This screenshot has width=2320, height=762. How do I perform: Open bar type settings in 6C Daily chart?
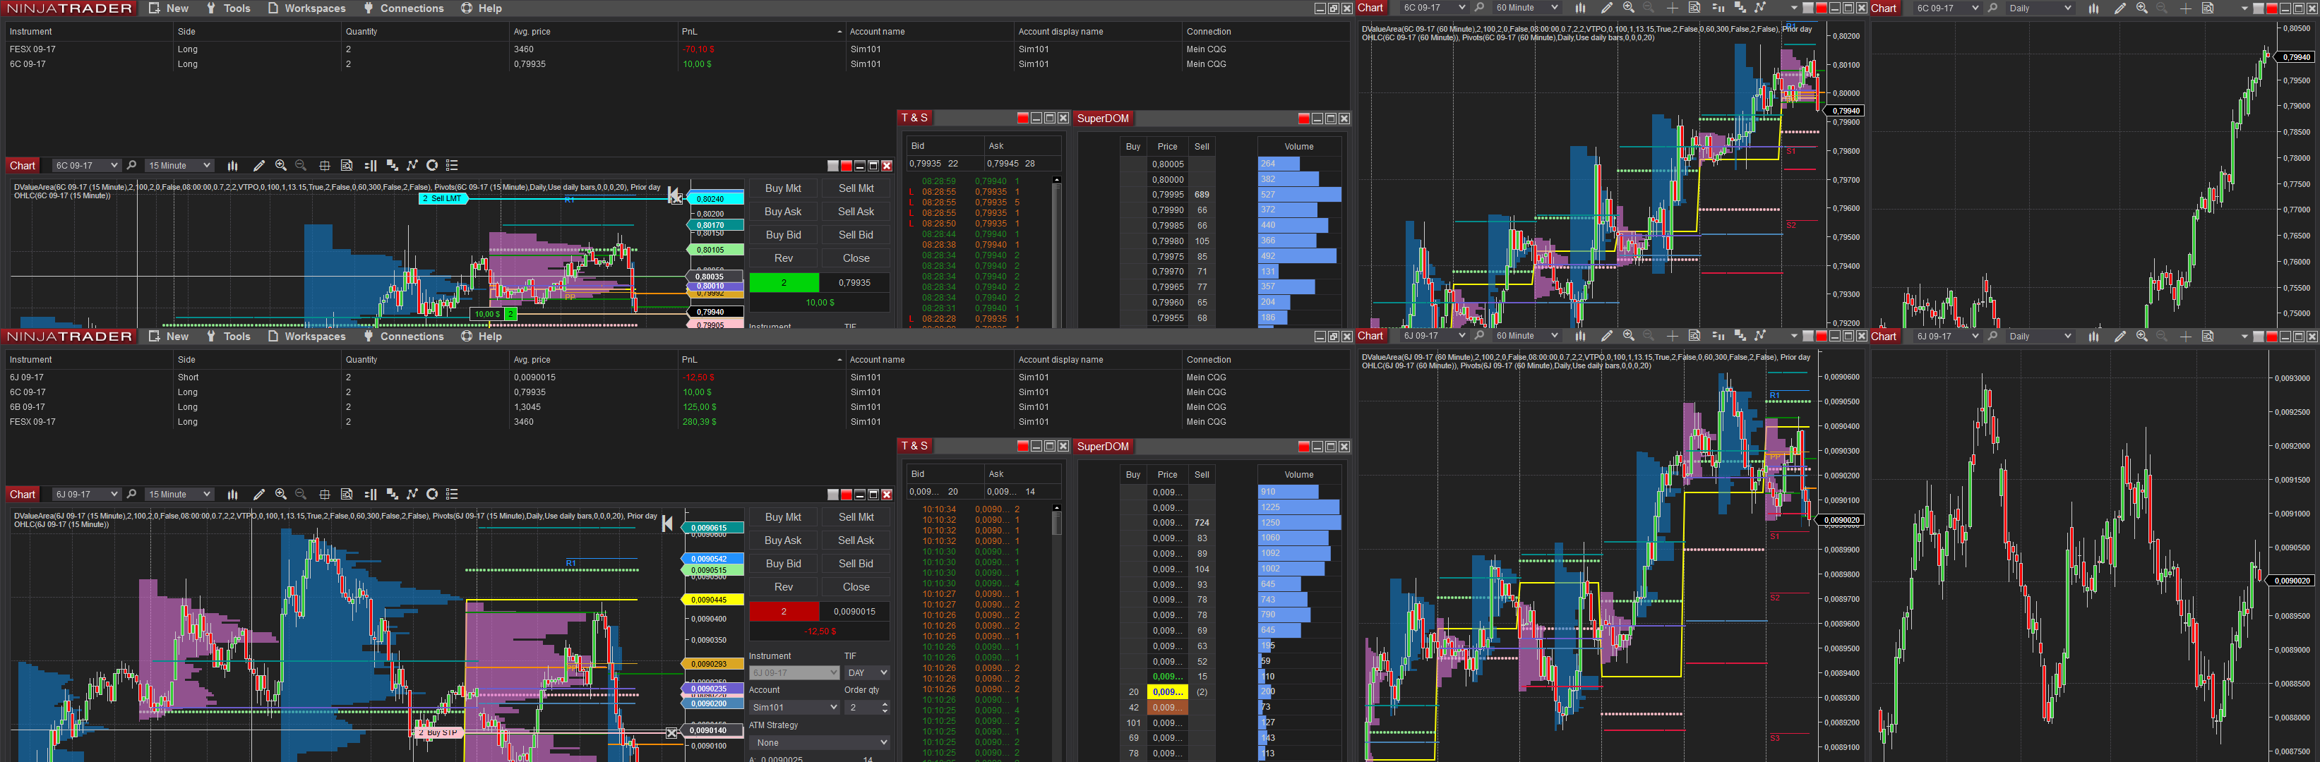pos(2094,8)
